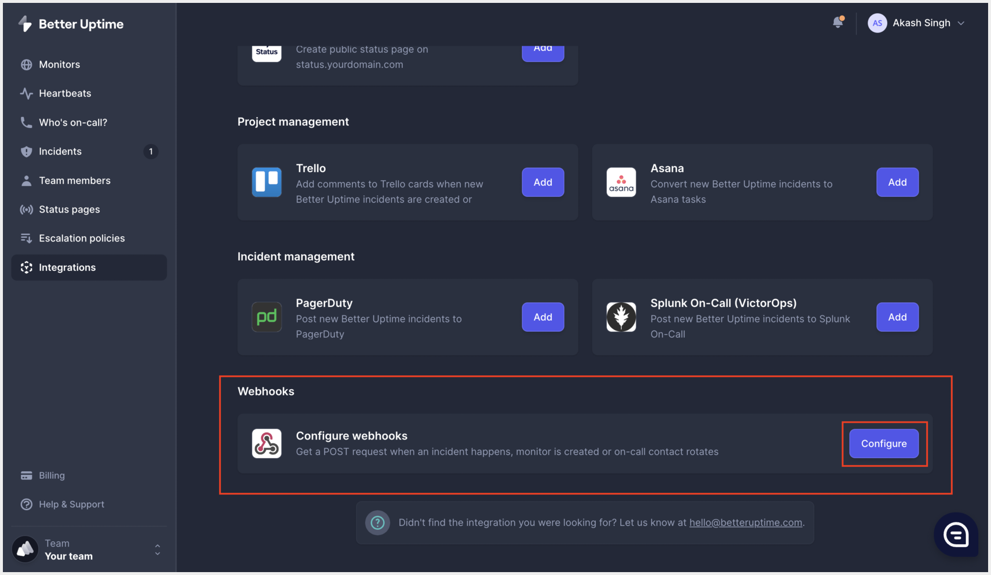Screen dimensions: 991x575
Task: Open the hello@betteruptime.com email link
Action: [746, 522]
